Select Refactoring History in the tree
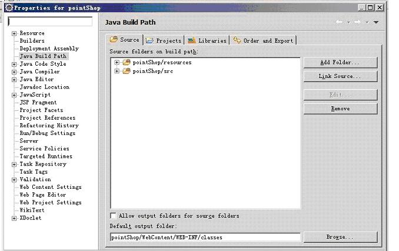Image resolution: width=399 pixels, height=251 pixels. tap(49, 126)
